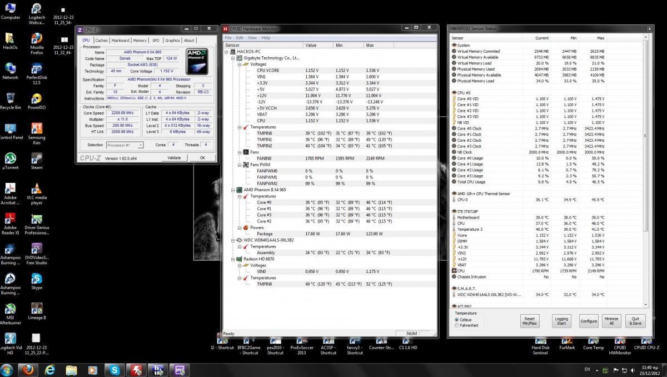Image resolution: width=667 pixels, height=377 pixels.
Task: Click the Sensor column header in HWMonitor
Action: coord(263,45)
